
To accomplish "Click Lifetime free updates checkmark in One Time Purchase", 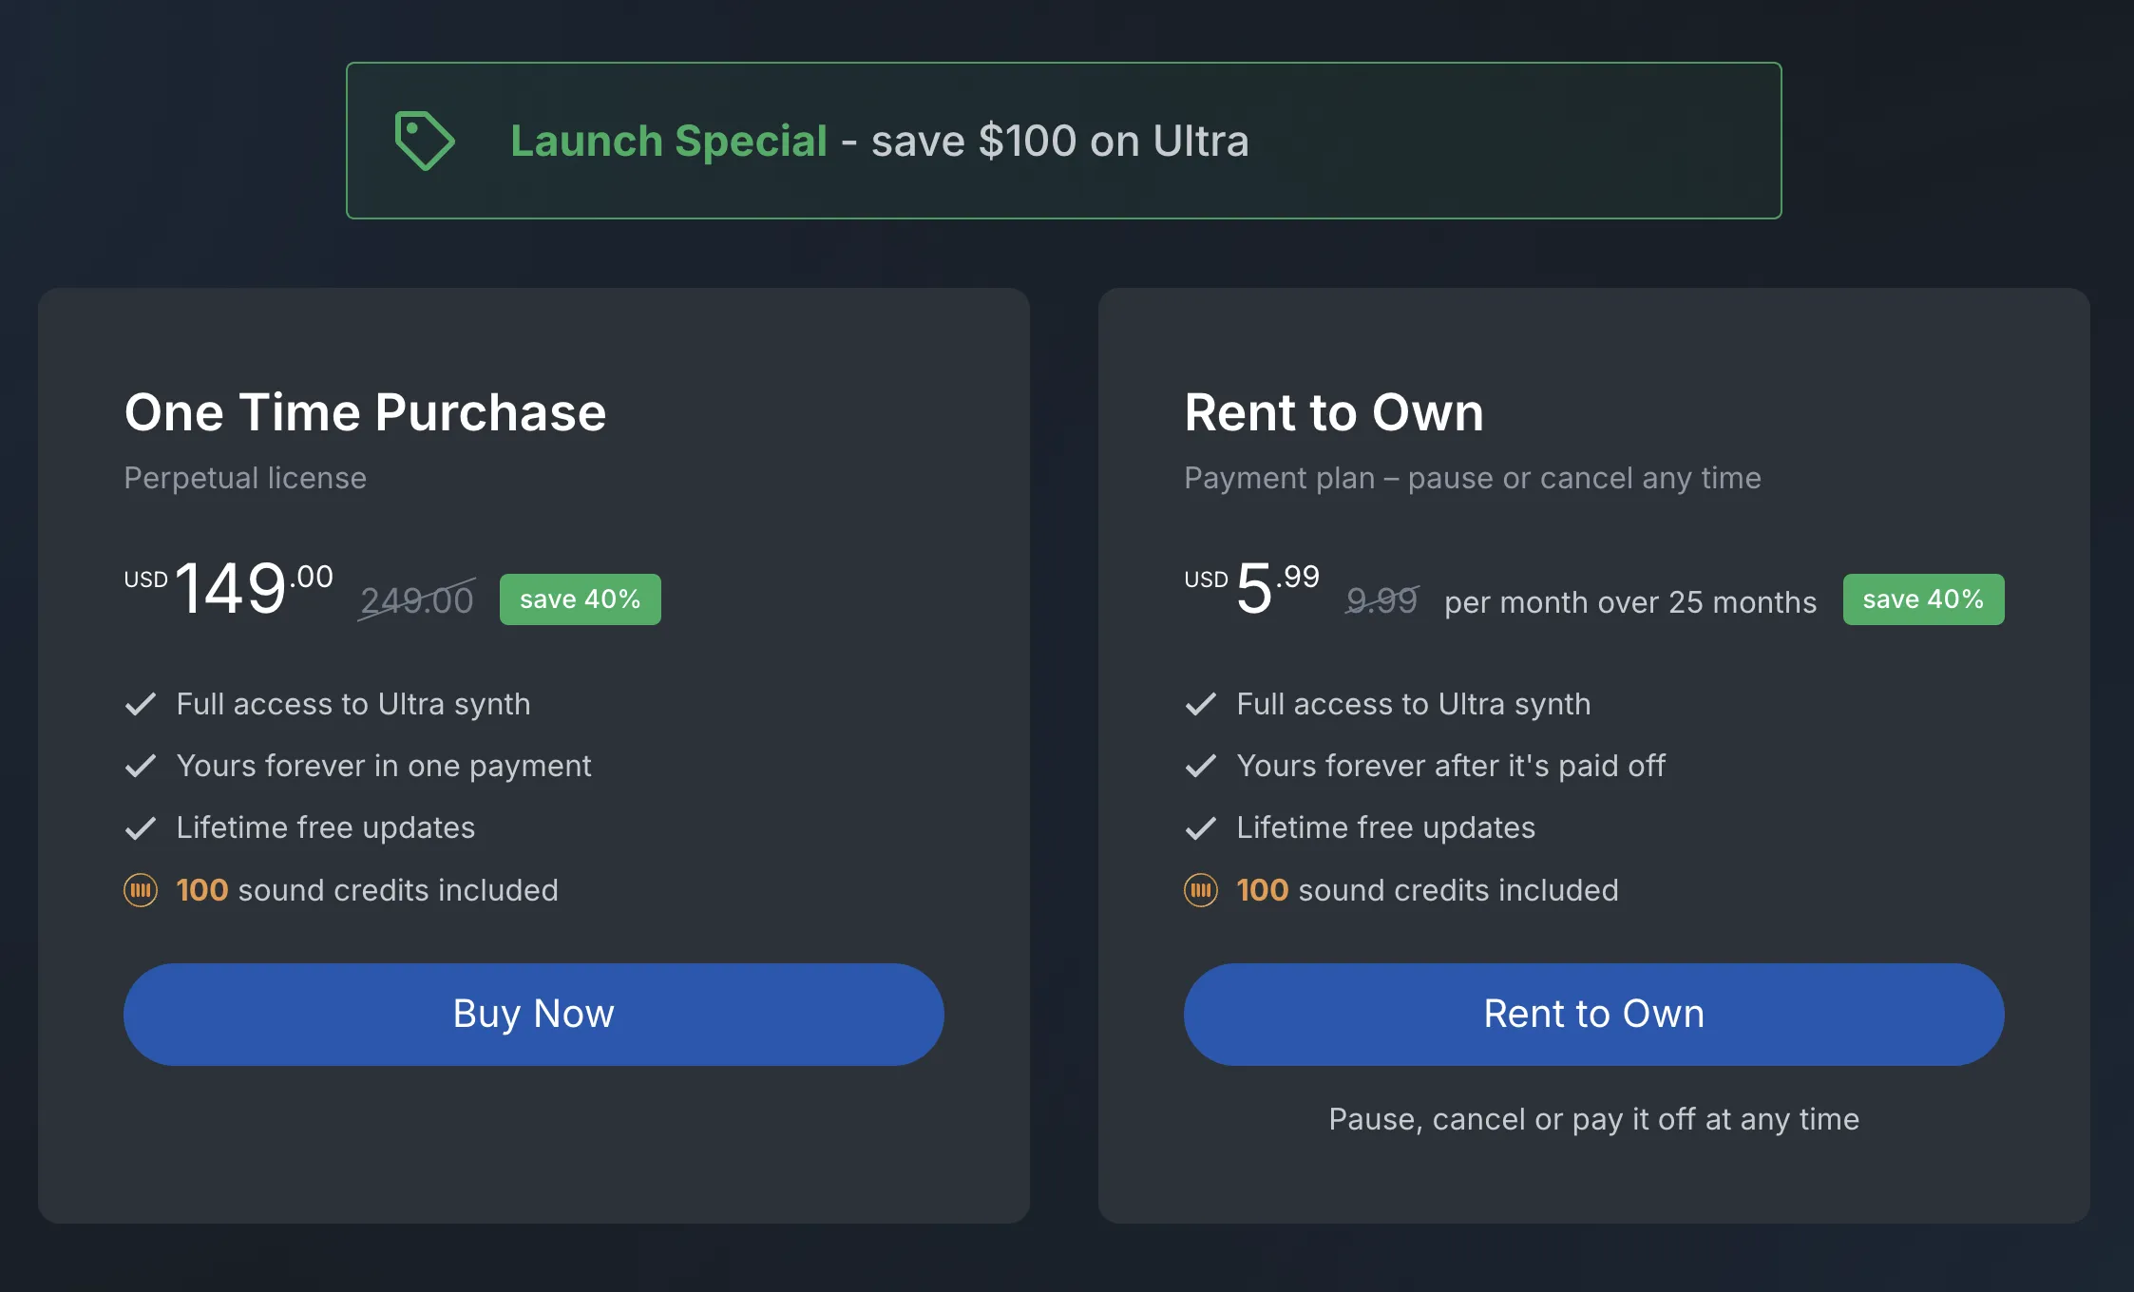I will click(x=141, y=828).
